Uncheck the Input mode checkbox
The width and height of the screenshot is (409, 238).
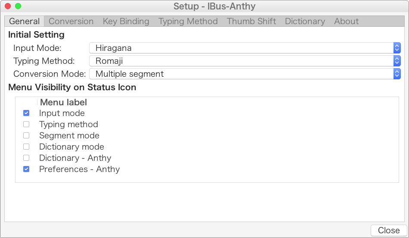[26, 113]
